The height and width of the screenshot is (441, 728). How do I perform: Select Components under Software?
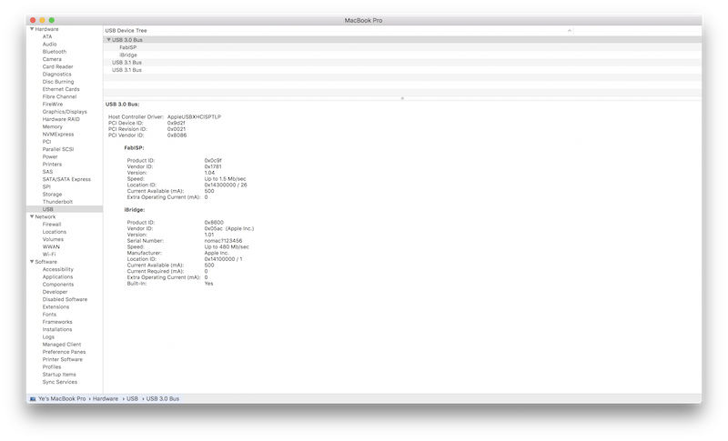(x=58, y=285)
